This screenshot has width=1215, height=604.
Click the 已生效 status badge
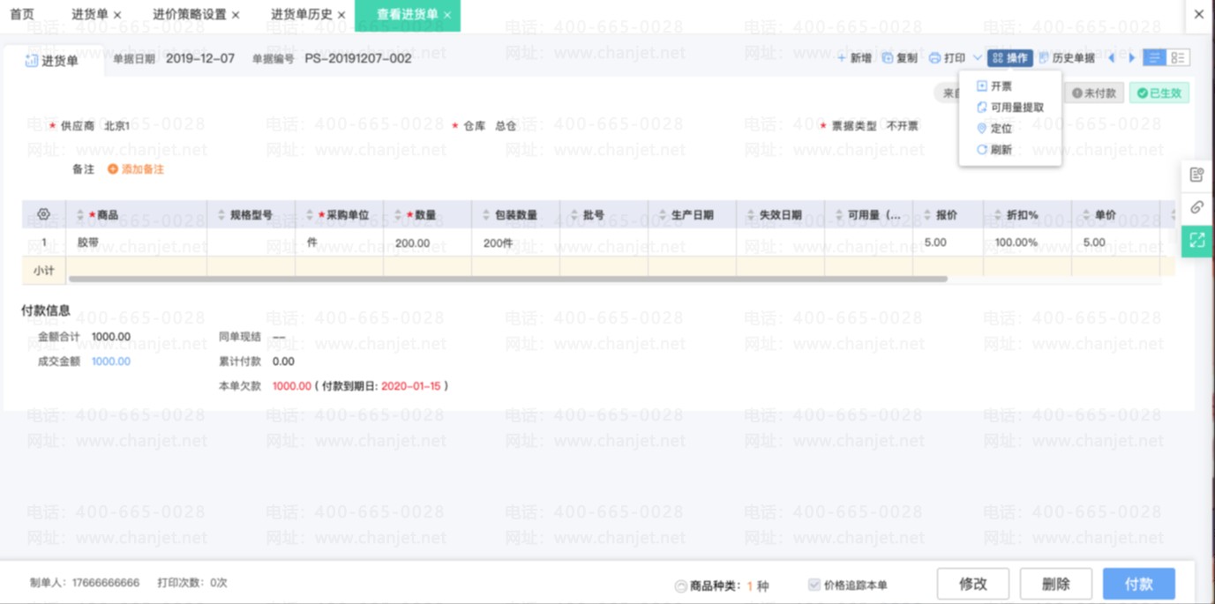[x=1159, y=93]
